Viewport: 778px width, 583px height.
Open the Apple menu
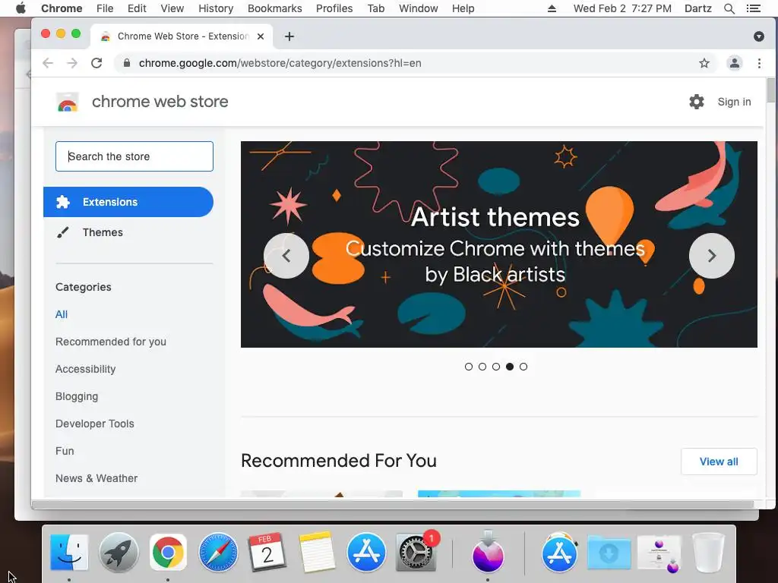pos(21,8)
